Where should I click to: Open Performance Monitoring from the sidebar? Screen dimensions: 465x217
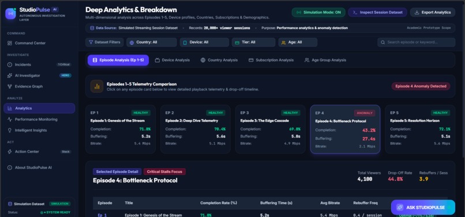pyautogui.click(x=39, y=119)
